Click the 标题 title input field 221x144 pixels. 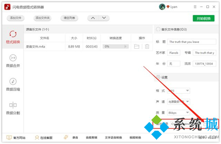click(192, 42)
